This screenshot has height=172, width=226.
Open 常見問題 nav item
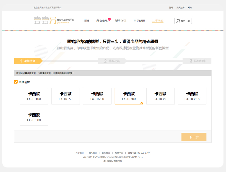pos(139,21)
